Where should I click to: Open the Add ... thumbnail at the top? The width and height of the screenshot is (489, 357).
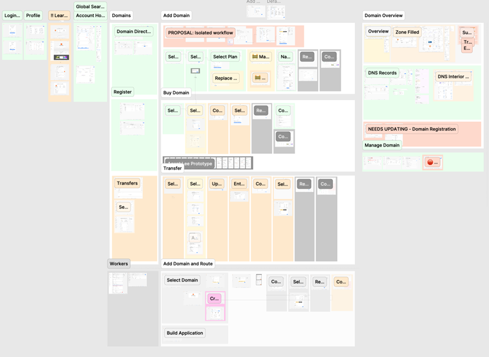(256, 11)
